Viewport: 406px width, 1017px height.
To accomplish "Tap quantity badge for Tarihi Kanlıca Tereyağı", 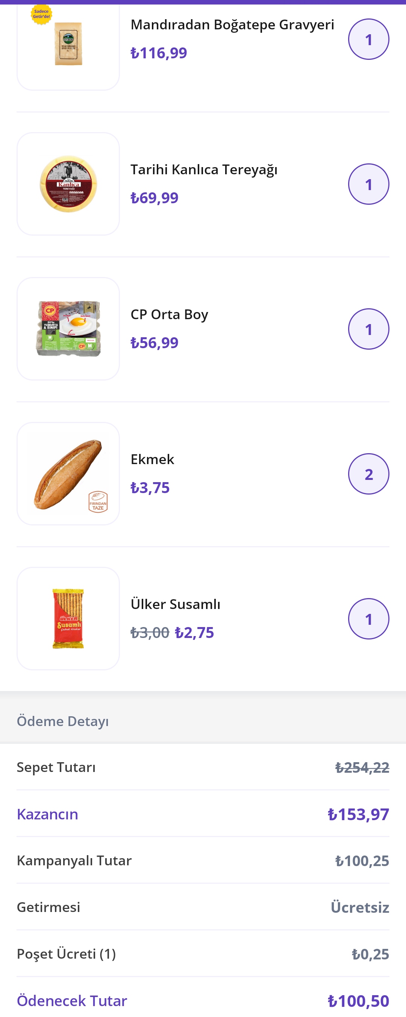I will 368,184.
